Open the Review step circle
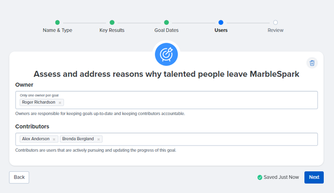Viewport: 334px width, 193px height. click(275, 22)
